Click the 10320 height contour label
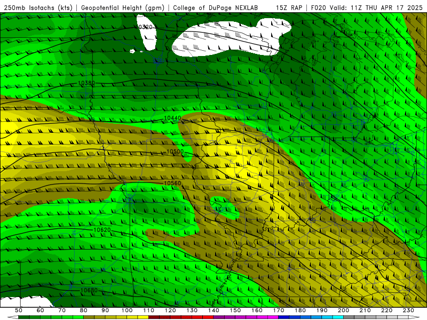427x320 pixels. point(144,27)
